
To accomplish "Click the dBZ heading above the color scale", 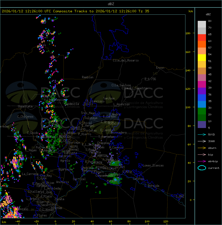I will 208,14.
